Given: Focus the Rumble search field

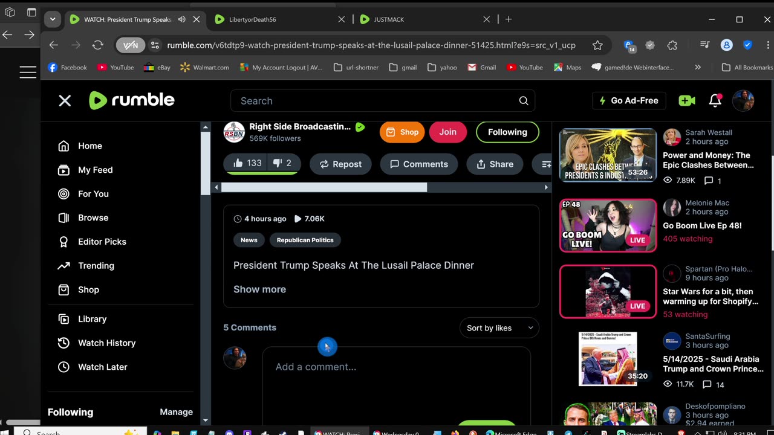Looking at the screenshot, I should point(383,101).
